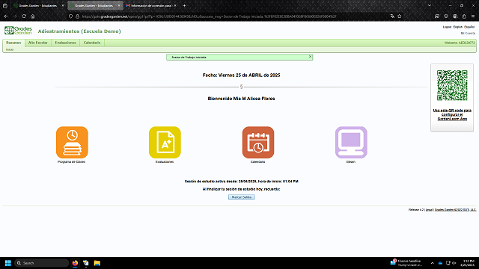The width and height of the screenshot is (479, 269).
Task: Select the Año Escolar tab
Action: (38, 43)
